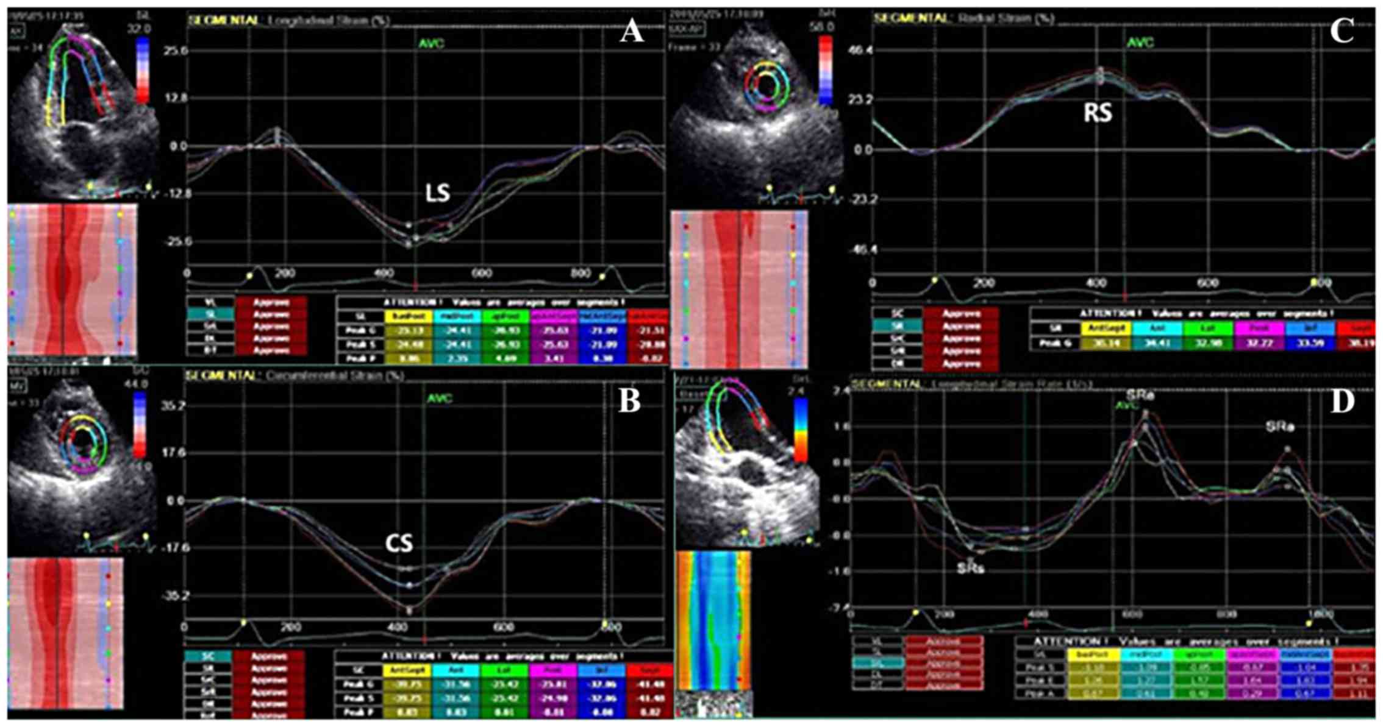Select the highlighted SC parameter in panel B
The image size is (1383, 727).
(x=207, y=656)
